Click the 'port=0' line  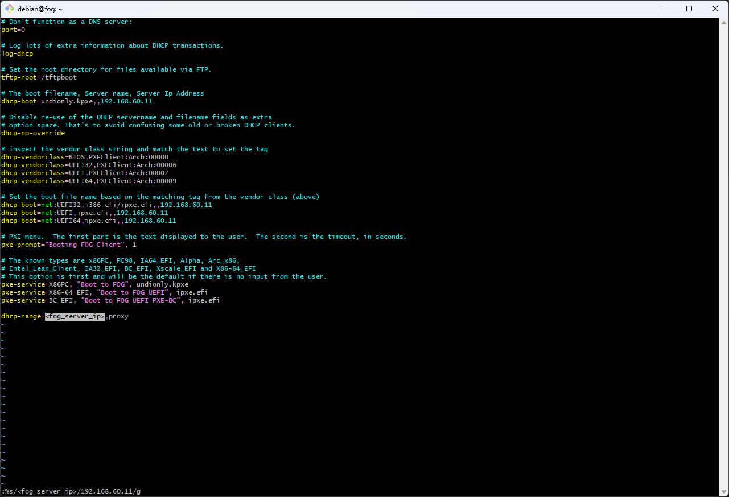(x=13, y=30)
